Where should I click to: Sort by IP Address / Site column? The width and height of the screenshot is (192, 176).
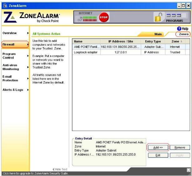click(121, 41)
